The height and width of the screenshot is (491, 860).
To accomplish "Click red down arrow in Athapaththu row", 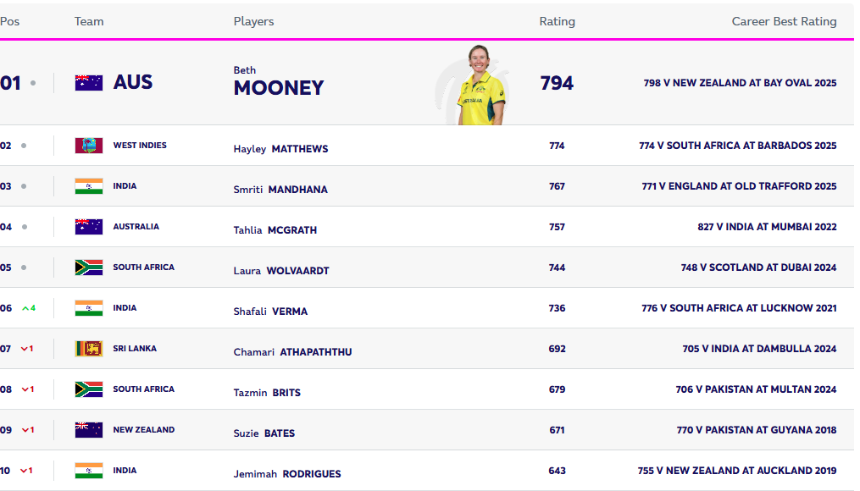I will coord(25,349).
